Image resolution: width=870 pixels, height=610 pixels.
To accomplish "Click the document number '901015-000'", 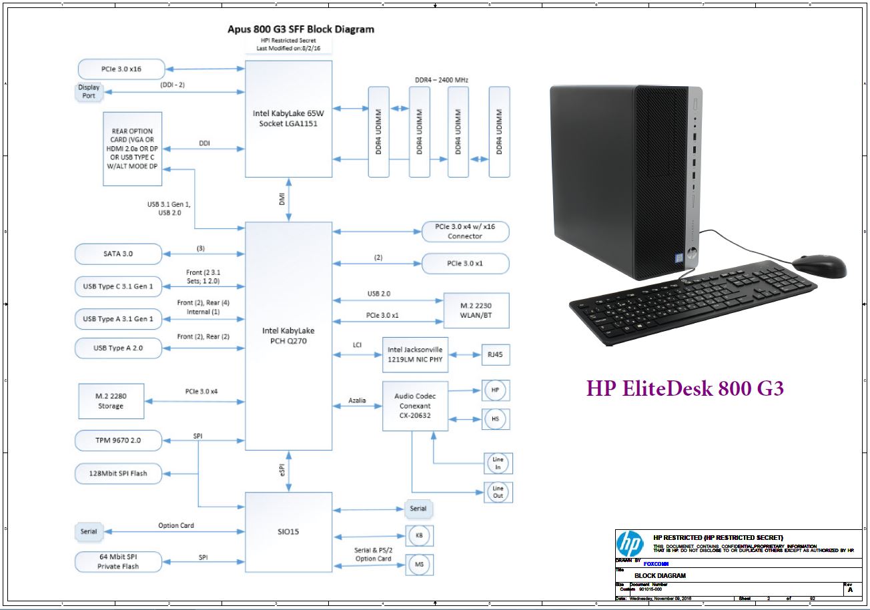I will (x=650, y=589).
